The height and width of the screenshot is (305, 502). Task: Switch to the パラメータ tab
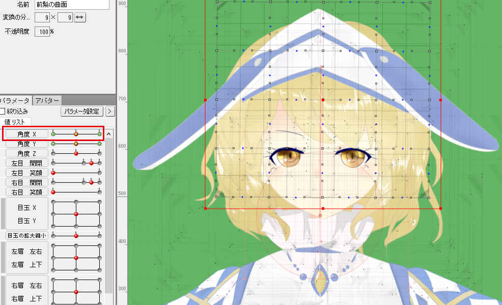tap(15, 100)
